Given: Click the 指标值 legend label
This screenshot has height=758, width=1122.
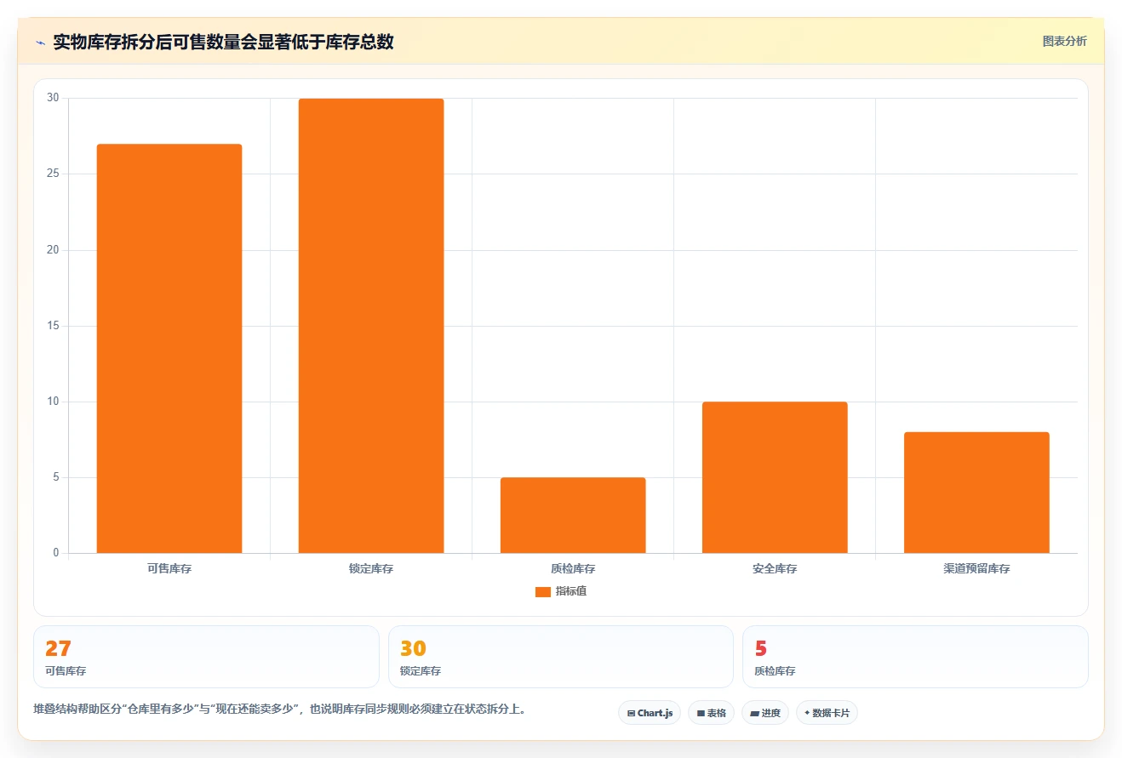Looking at the screenshot, I should [570, 591].
